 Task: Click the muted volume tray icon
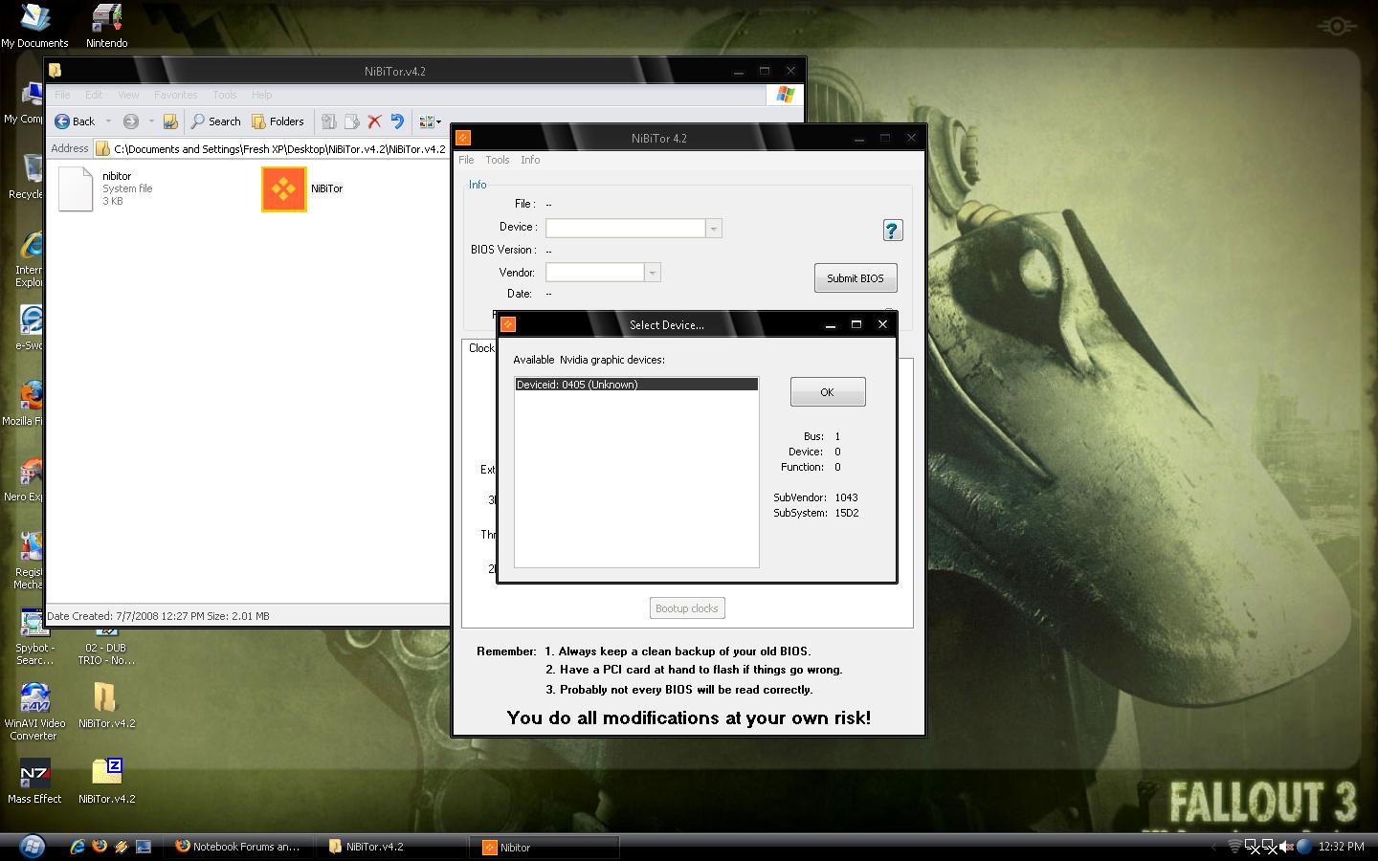[x=1286, y=847]
